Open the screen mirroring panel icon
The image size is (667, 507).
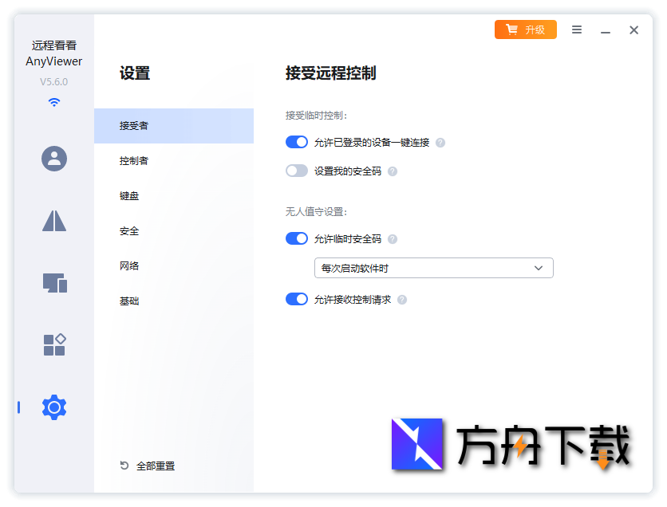coord(53,221)
